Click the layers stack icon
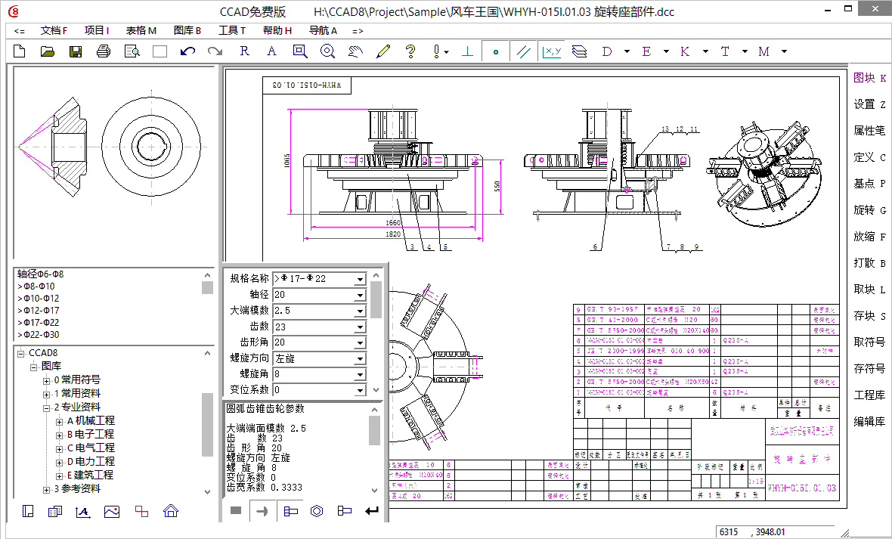This screenshot has width=892, height=539. coord(579,51)
